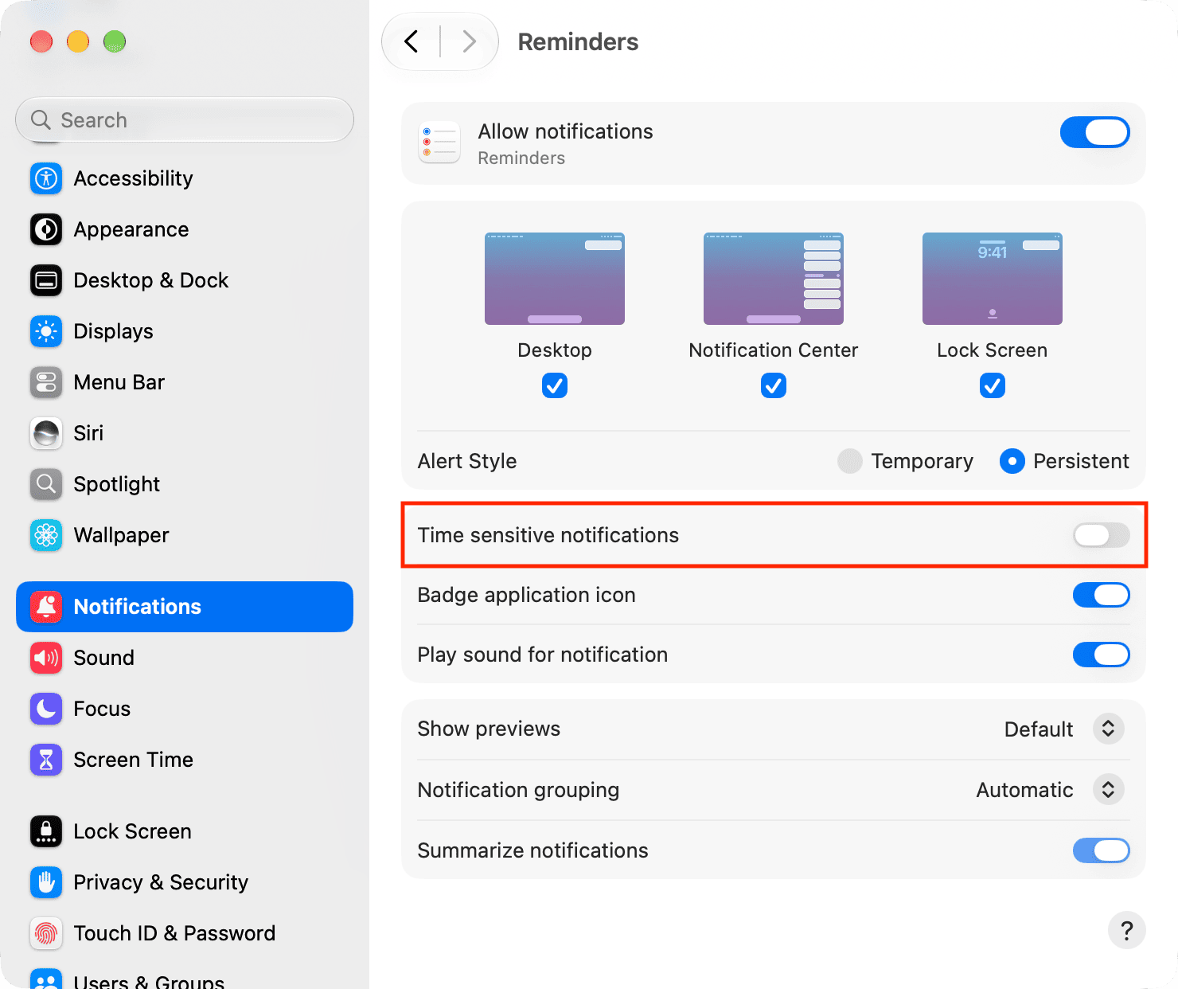Image resolution: width=1178 pixels, height=989 pixels.
Task: Open help with the question mark button
Action: click(x=1126, y=930)
